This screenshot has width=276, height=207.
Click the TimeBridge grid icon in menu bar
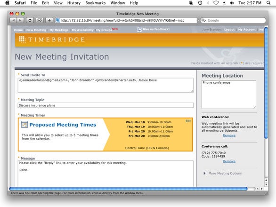click(191, 3)
